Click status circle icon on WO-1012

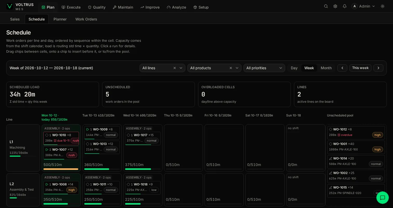pos(331,129)
